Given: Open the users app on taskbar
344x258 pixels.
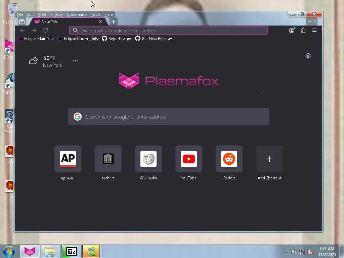Looking at the screenshot, I should (x=91, y=251).
